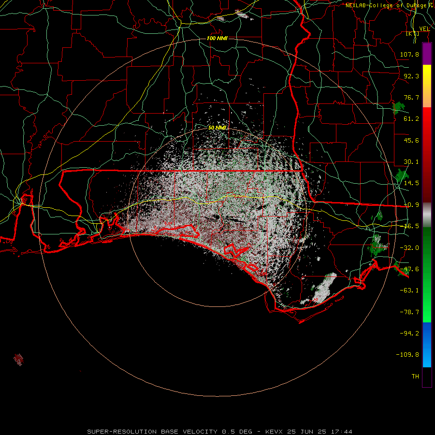435x435 pixels.
Task: Select the -94.2 value on the velocity scale
Action: 409,333
